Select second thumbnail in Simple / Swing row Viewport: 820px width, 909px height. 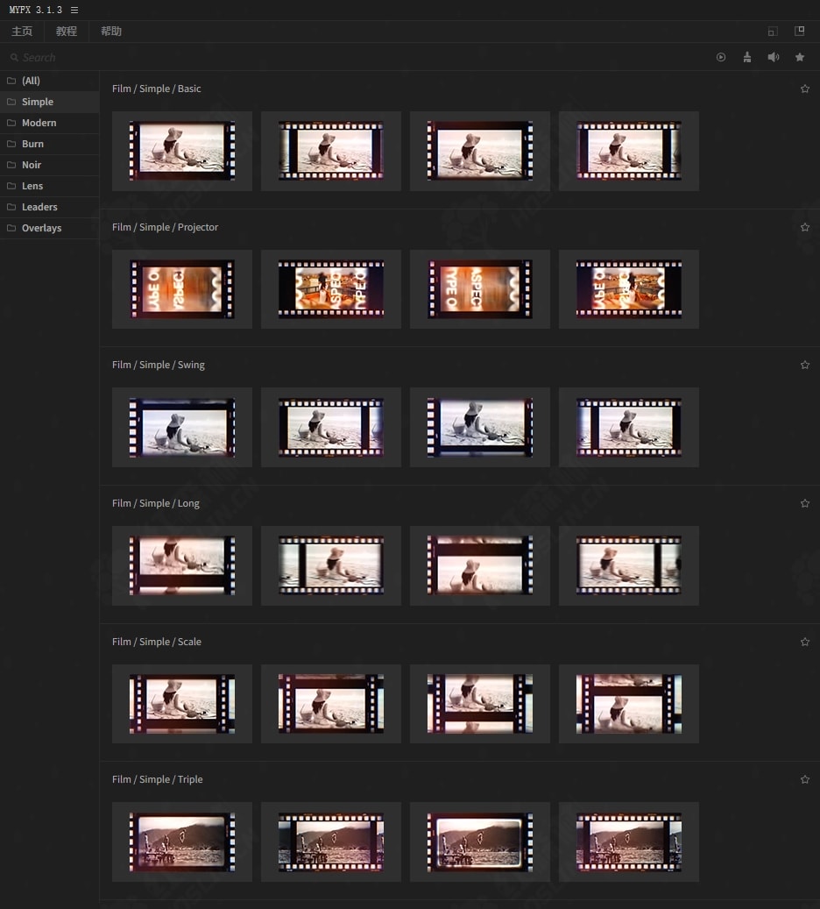331,427
